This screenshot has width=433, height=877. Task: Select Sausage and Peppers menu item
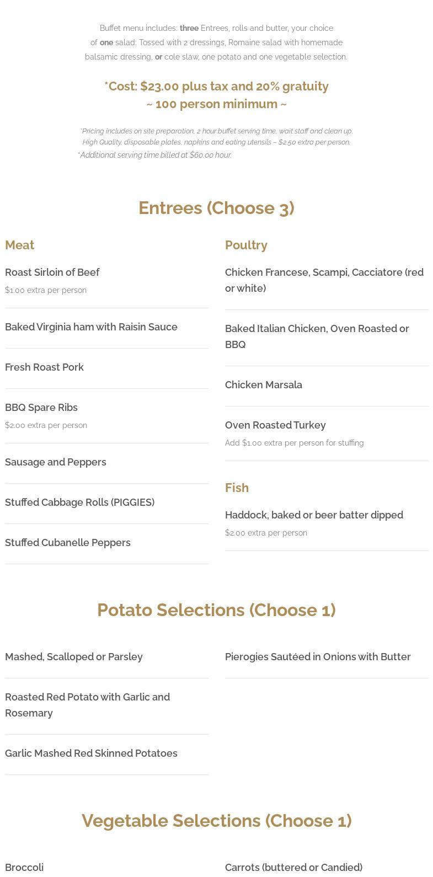click(x=56, y=462)
